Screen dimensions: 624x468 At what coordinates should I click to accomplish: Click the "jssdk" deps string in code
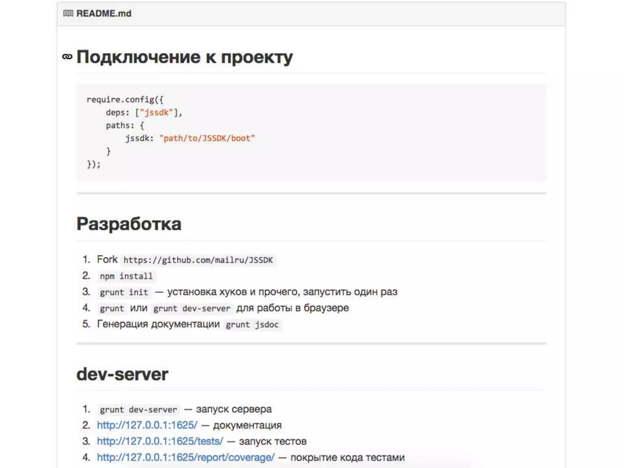(x=156, y=112)
